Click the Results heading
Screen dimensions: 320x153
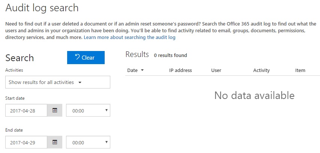point(137,54)
